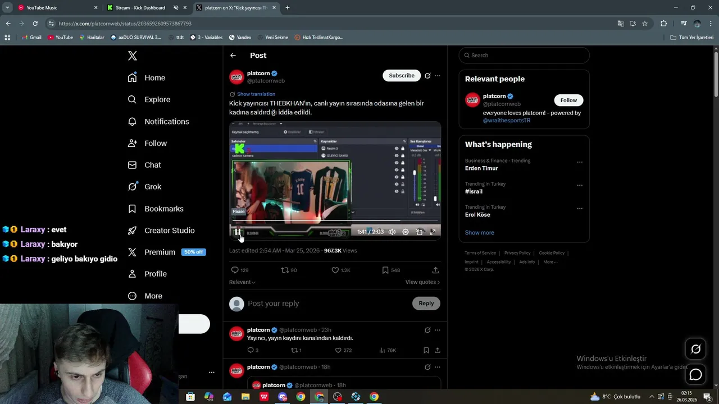
Task: Click Show translation link
Action: coord(256,94)
